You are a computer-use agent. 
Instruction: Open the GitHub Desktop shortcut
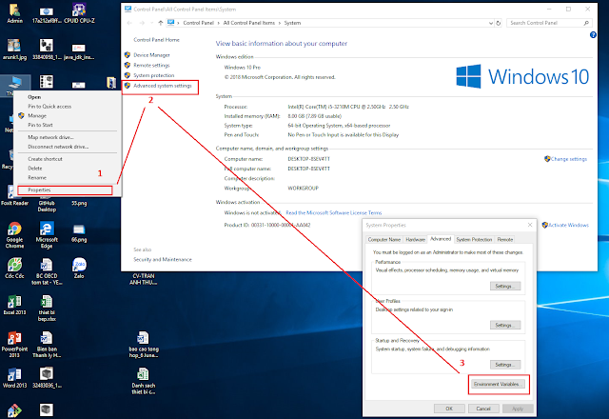(47, 206)
